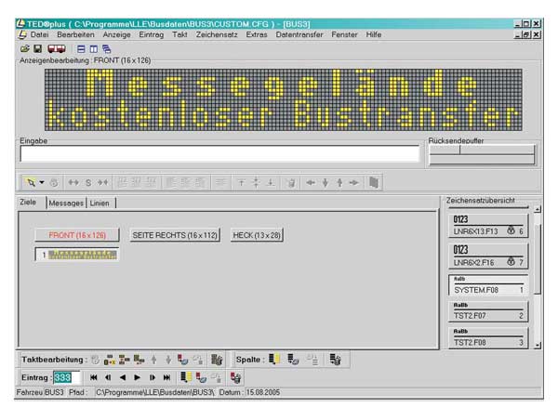Click the S spacing icon

pos(88,183)
